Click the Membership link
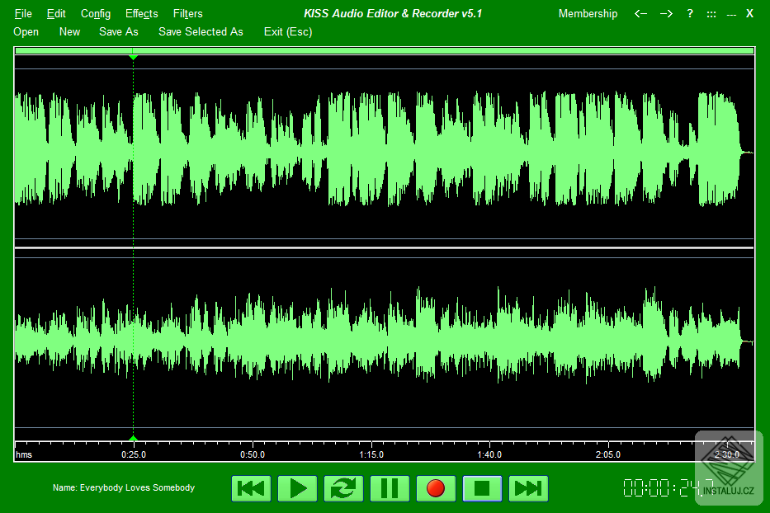 point(588,13)
